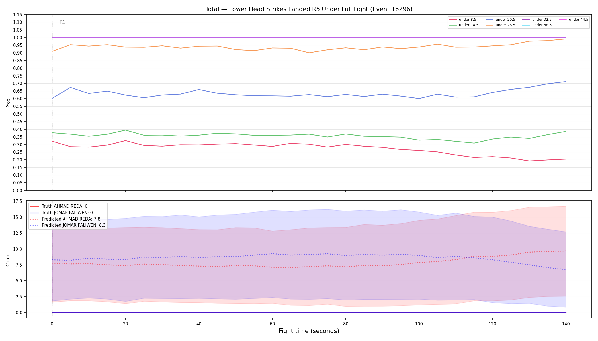Click the '12.5' tick on the Count axis
Viewport: 598px width, 341px height.
(x=18, y=233)
